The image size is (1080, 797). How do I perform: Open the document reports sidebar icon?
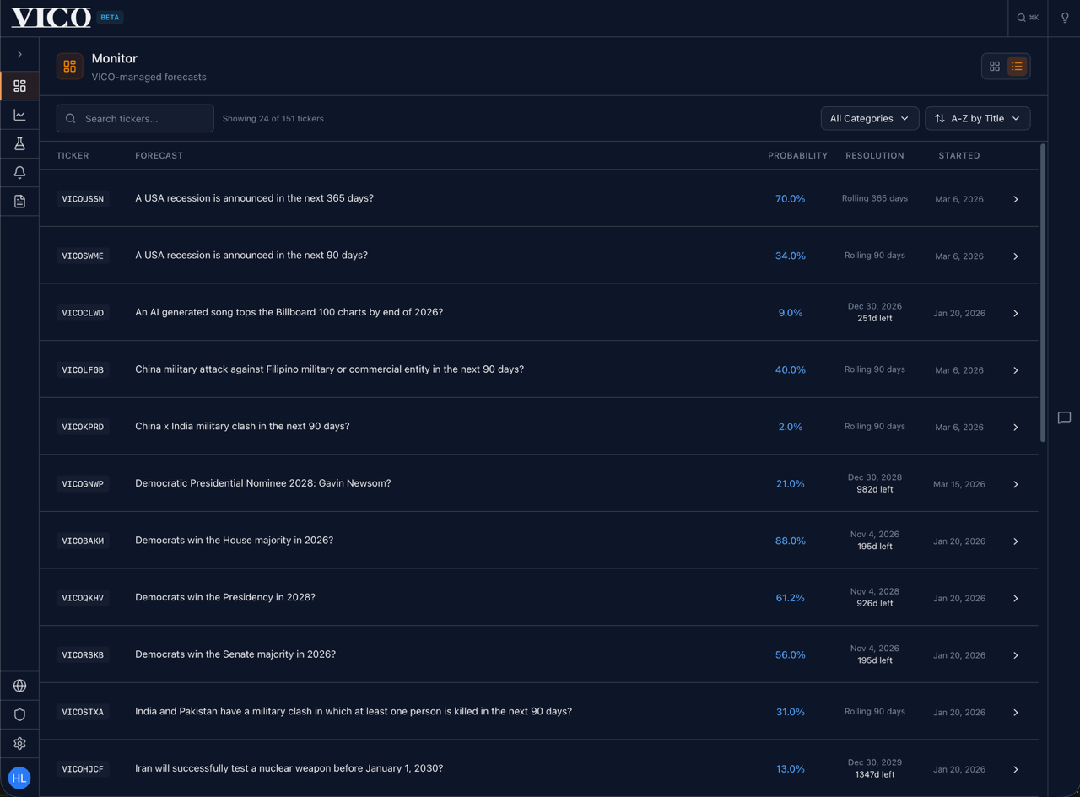pos(19,201)
